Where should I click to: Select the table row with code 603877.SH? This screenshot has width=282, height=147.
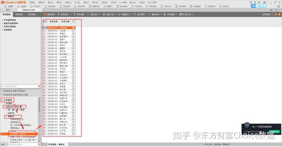click(59, 131)
